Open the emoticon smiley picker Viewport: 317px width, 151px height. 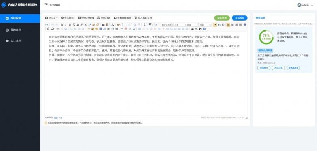click(x=96, y=29)
